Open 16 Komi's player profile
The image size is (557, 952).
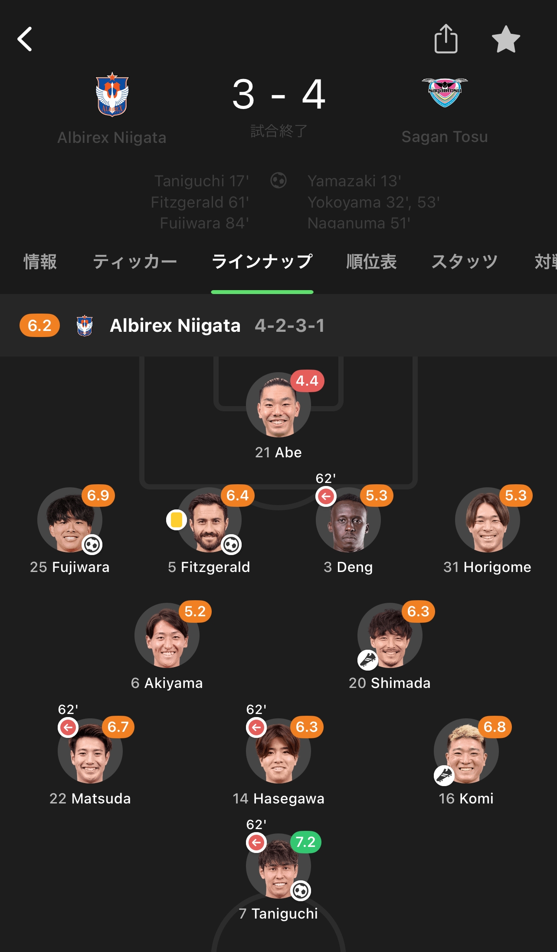point(466,751)
